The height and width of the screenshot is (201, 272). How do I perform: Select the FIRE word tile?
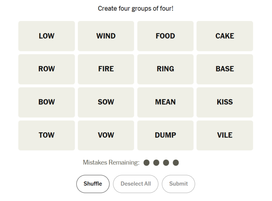(x=106, y=69)
